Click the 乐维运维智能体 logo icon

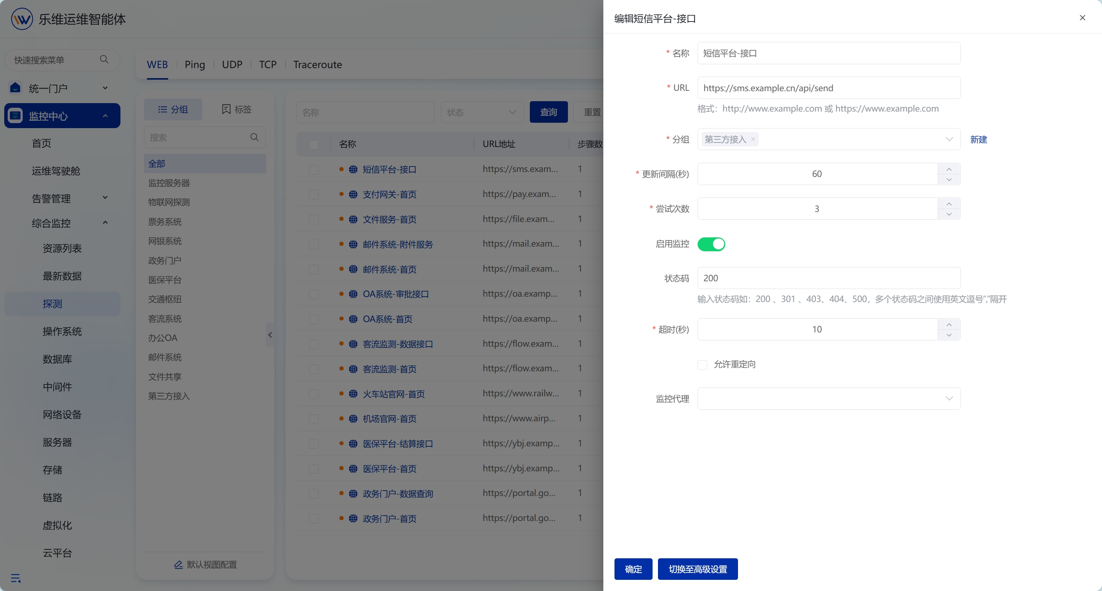click(x=22, y=19)
